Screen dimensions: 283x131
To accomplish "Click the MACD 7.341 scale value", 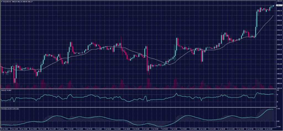I will click(x=278, y=109).
